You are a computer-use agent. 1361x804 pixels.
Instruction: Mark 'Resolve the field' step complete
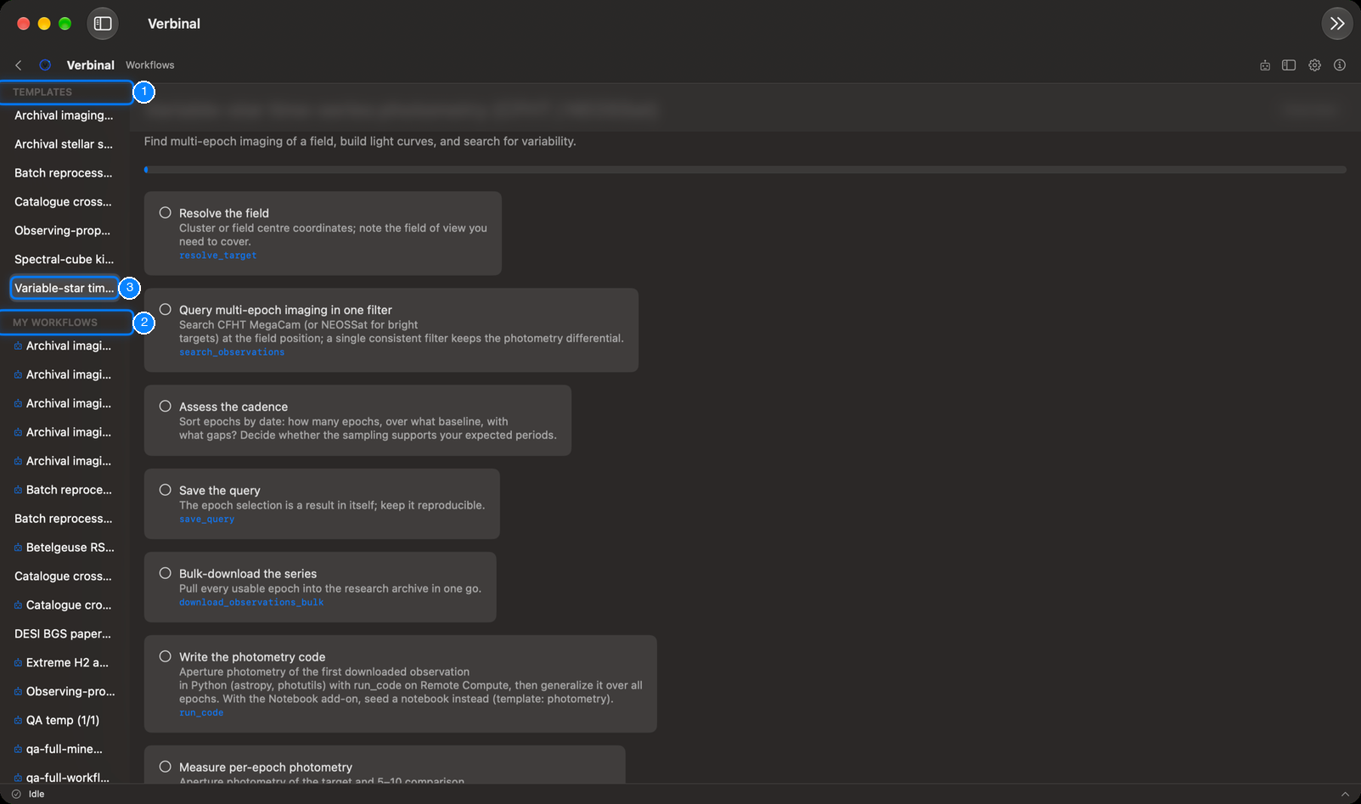pos(166,213)
